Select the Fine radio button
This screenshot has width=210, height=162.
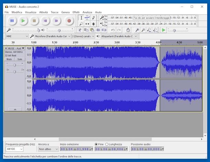(96, 144)
